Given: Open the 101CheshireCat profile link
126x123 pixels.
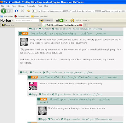Looking at the screenshot, I should point(50,77).
